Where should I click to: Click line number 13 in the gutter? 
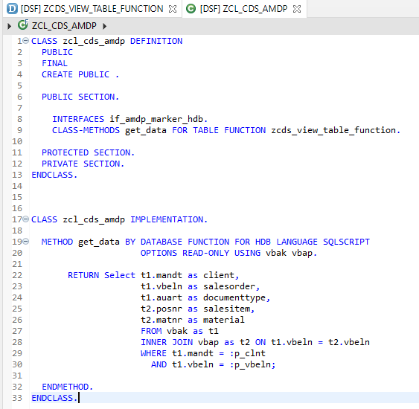click(17, 175)
